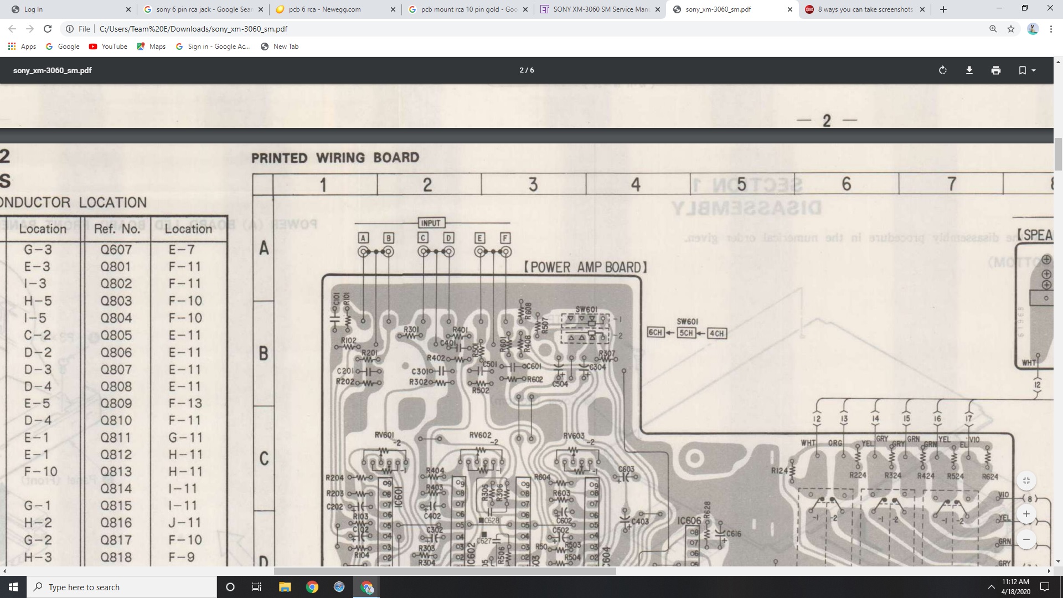The width and height of the screenshot is (1063, 598).
Task: Open a new browser tab
Action: click(943, 9)
